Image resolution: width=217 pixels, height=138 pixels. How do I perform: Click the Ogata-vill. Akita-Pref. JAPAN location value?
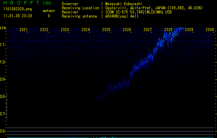coord(154,8)
